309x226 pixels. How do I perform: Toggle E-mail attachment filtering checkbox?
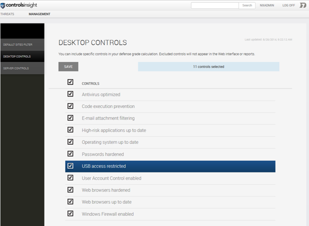click(70, 118)
